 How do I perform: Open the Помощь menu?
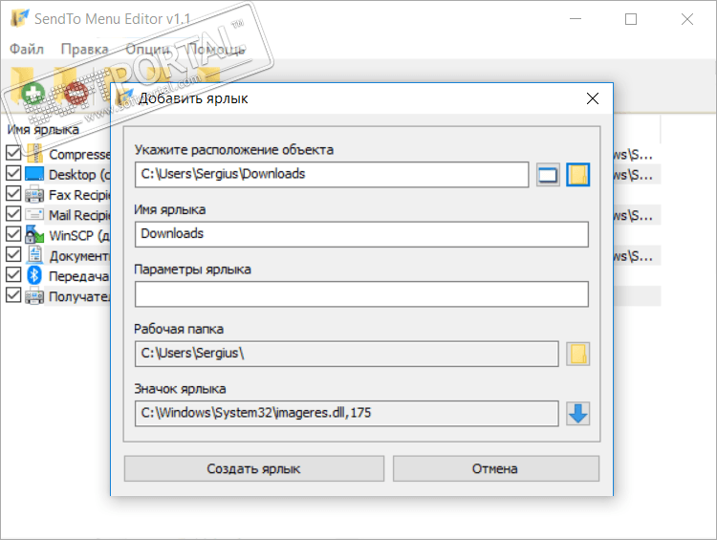pyautogui.click(x=216, y=49)
